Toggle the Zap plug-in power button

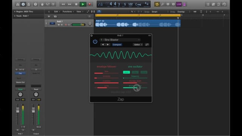(95, 42)
